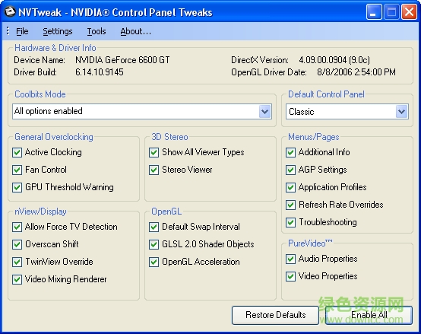Click DirectX version '4.09.00.0904 (9.0c)'
Viewport: 421px width, 334px height.
[x=334, y=60]
